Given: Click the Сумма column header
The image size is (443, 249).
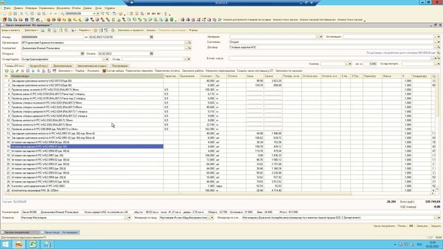Looking at the screenshot, I should 273,76.
